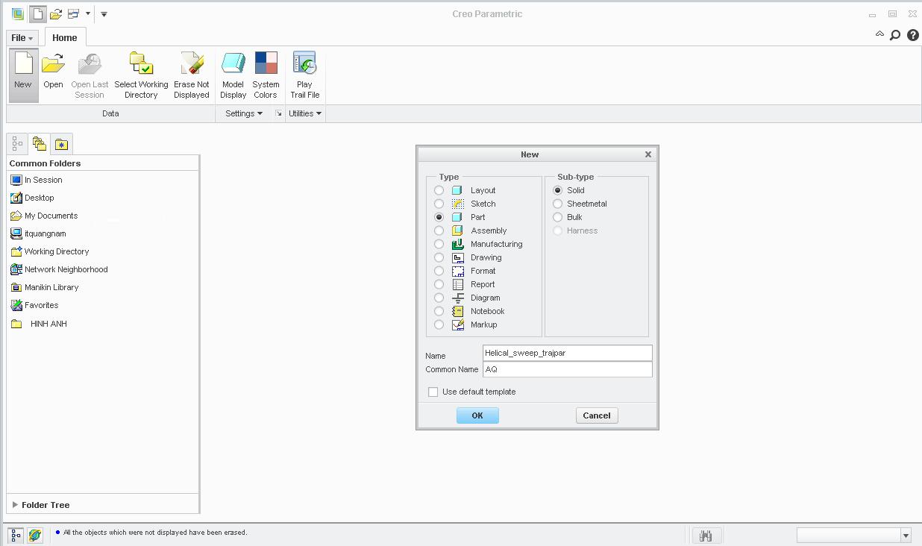Image resolution: width=922 pixels, height=546 pixels.
Task: Select the Sheetmetal sub-type radio button
Action: click(x=558, y=204)
